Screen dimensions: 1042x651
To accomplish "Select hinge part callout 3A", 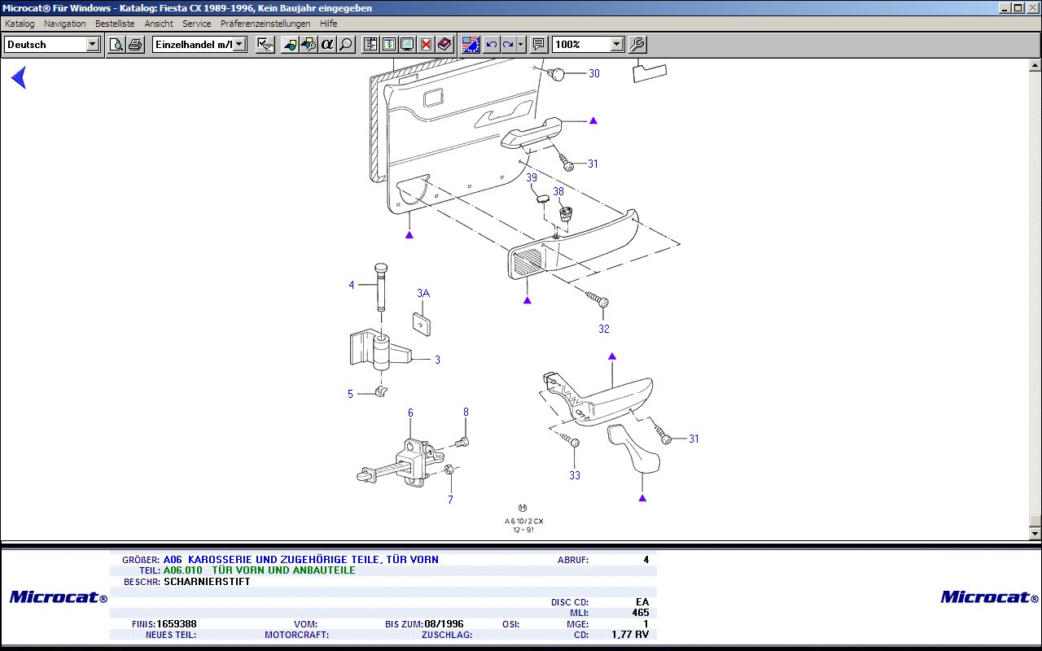I will point(423,293).
